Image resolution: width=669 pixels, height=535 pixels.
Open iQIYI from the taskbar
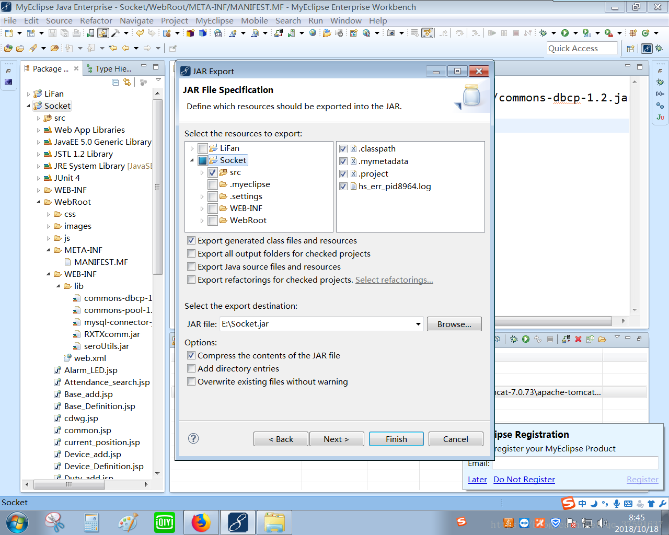tap(165, 522)
